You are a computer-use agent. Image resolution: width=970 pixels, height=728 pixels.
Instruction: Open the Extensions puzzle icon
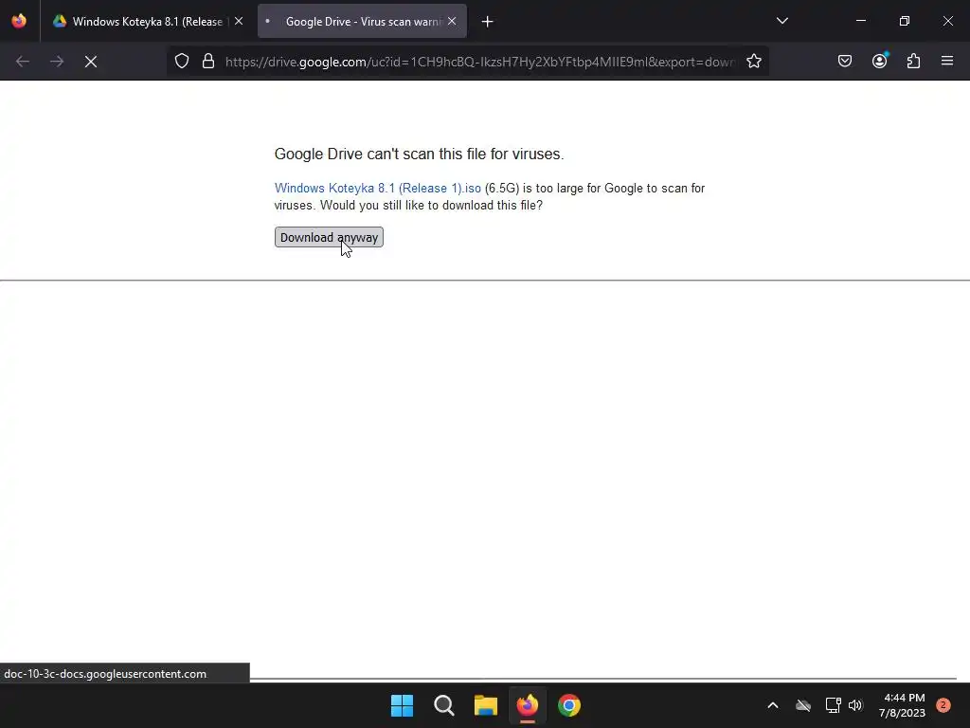(x=913, y=62)
